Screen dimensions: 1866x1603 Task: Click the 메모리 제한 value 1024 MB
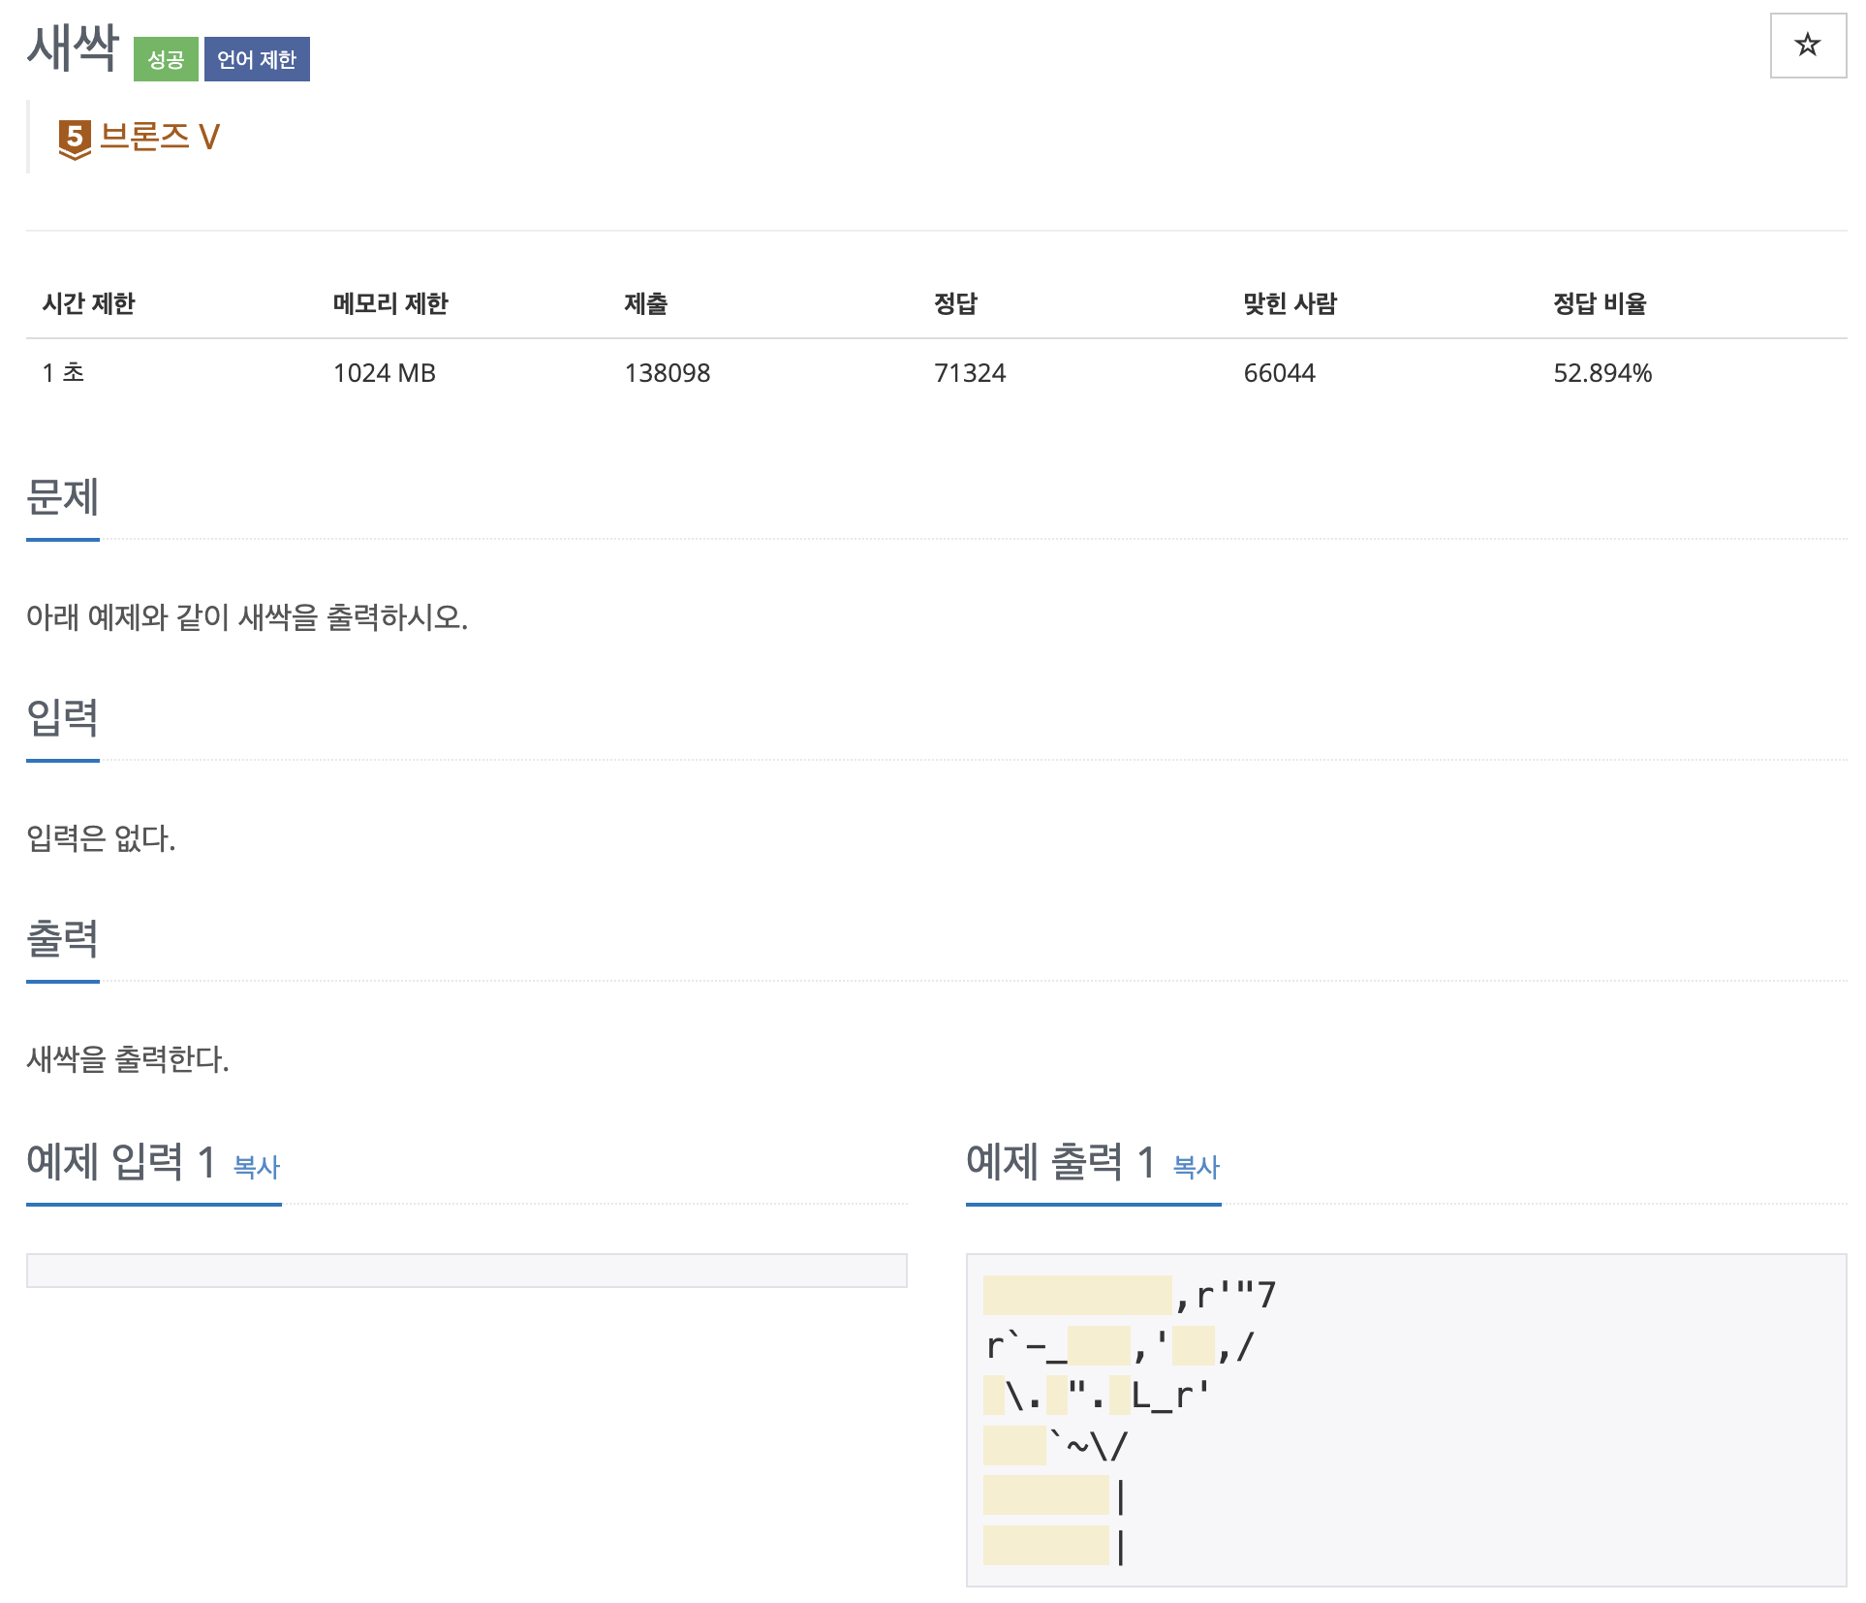click(384, 372)
